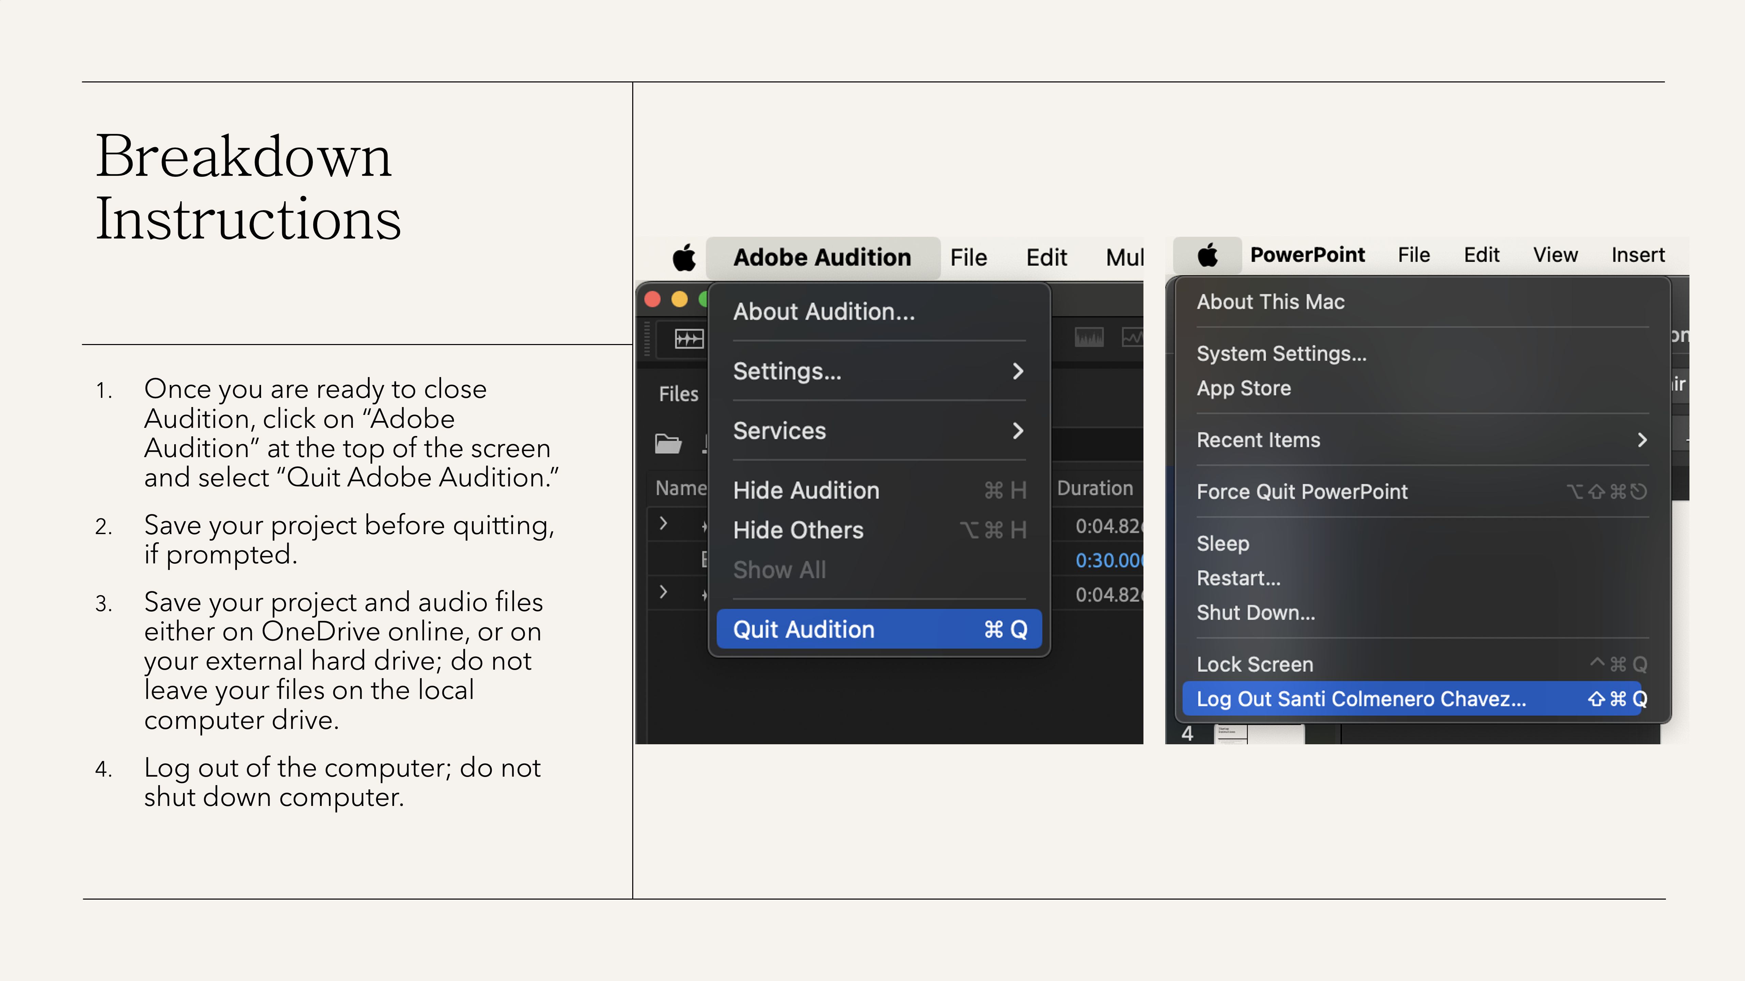
Task: Select Force Quit PowerPoint
Action: pyautogui.click(x=1423, y=492)
